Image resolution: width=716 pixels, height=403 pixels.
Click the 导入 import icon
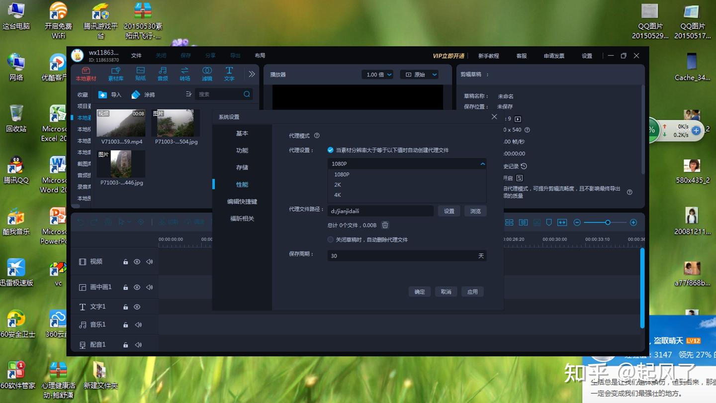(102, 95)
